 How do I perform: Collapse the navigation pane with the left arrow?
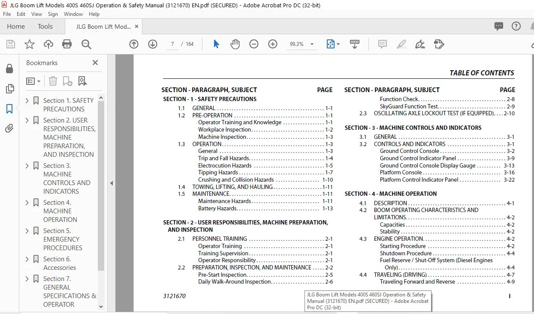tap(112, 183)
